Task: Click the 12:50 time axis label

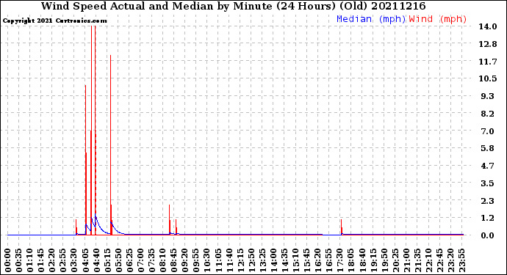Action: (251, 260)
